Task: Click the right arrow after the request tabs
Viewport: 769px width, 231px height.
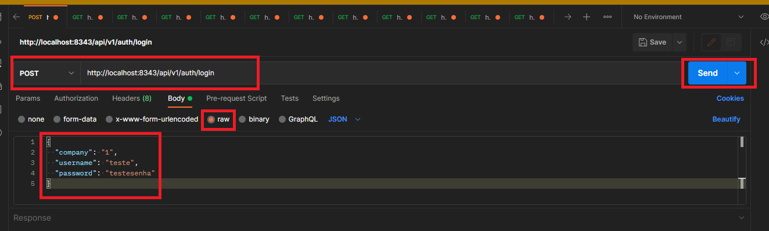Action: [x=567, y=17]
